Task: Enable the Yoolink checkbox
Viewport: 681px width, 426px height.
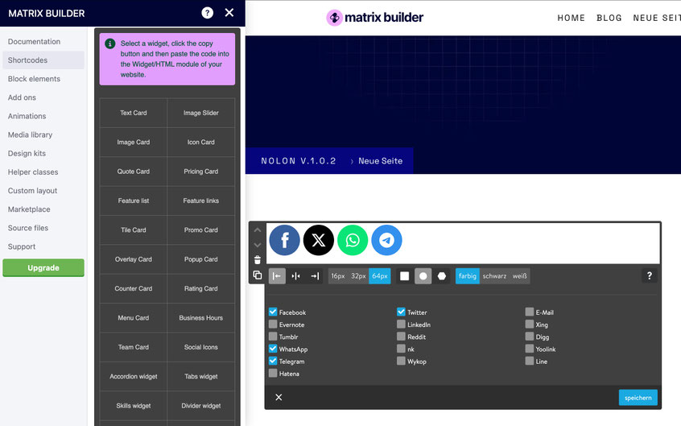Action: pos(530,348)
